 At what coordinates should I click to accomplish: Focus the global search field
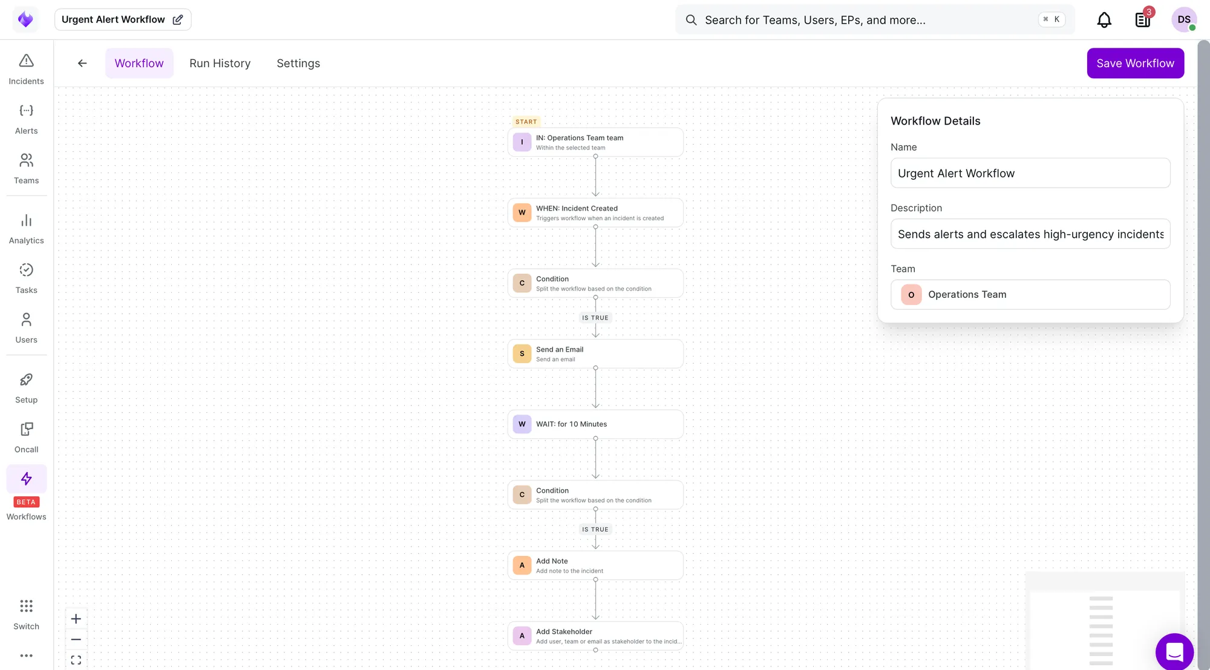coord(875,20)
